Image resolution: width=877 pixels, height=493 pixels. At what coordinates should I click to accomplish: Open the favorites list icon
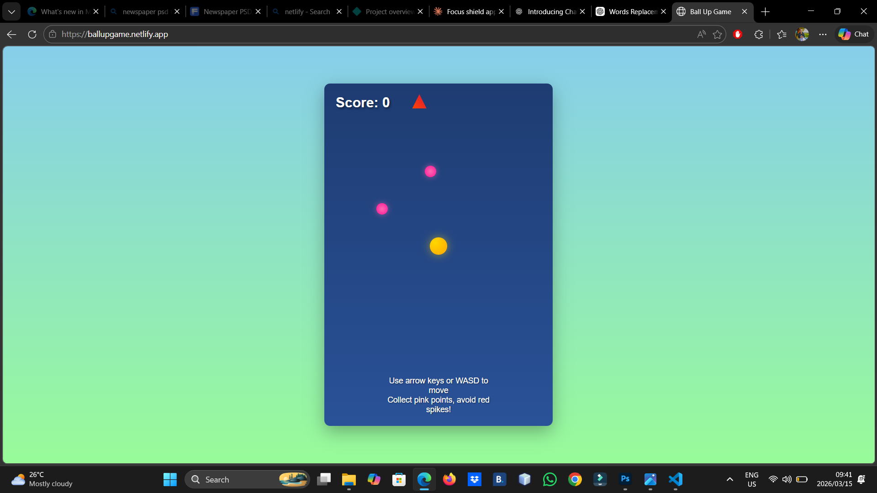click(x=782, y=34)
